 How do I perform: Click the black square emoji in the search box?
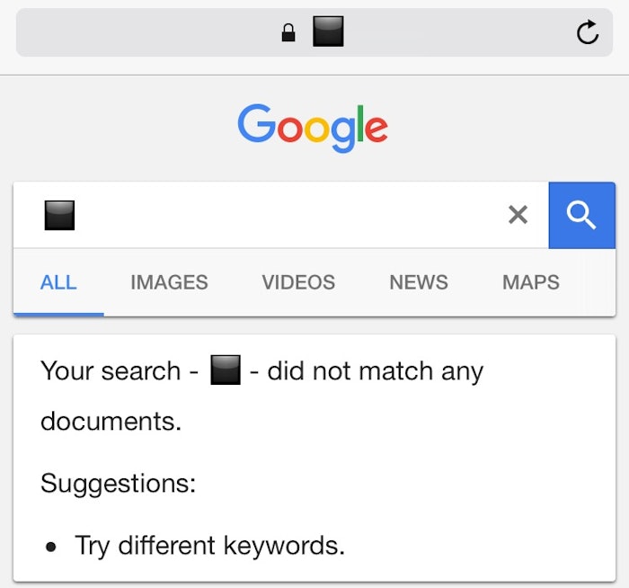point(59,215)
